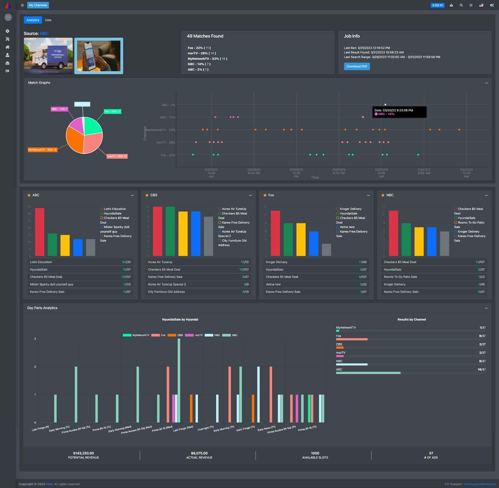The image size is (499, 488).
Task: Open the sidebar toolbox icon
Action: click(8, 63)
